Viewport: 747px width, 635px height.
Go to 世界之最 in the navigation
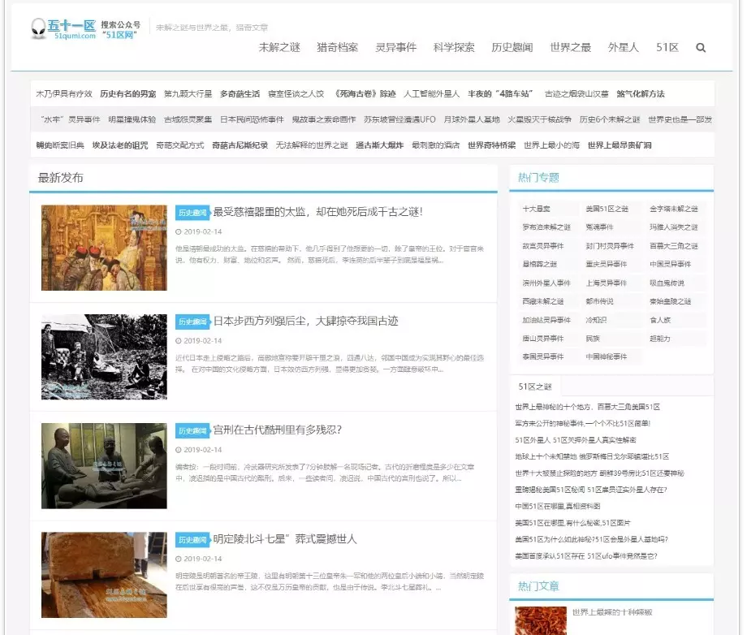pyautogui.click(x=570, y=47)
